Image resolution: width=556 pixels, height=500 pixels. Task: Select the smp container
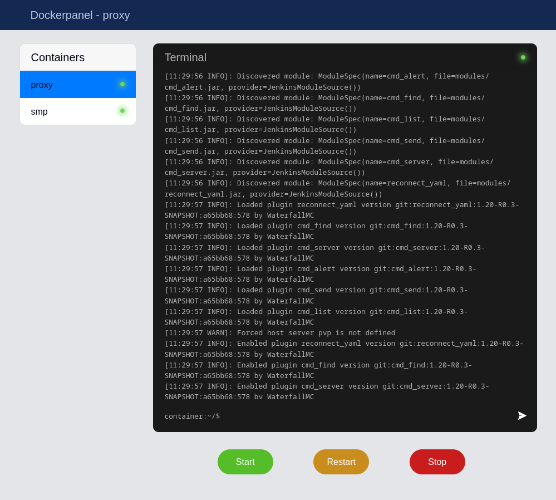click(78, 111)
